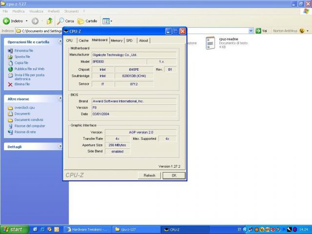Click the CPU-Z taskbar button
Screen dimensions: 312x234
(x=185, y=230)
